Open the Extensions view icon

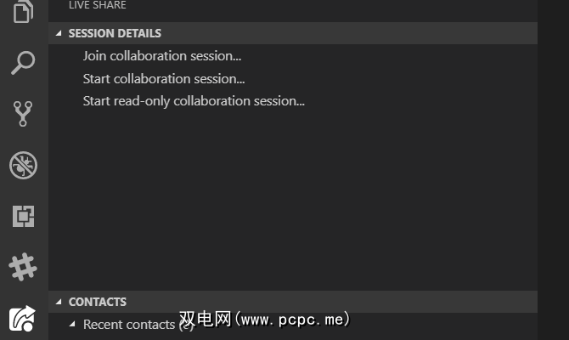click(23, 216)
